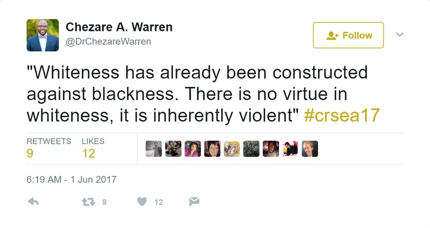Click the reply arrow icon
Viewport: 430px width, 228px height.
pos(34,202)
